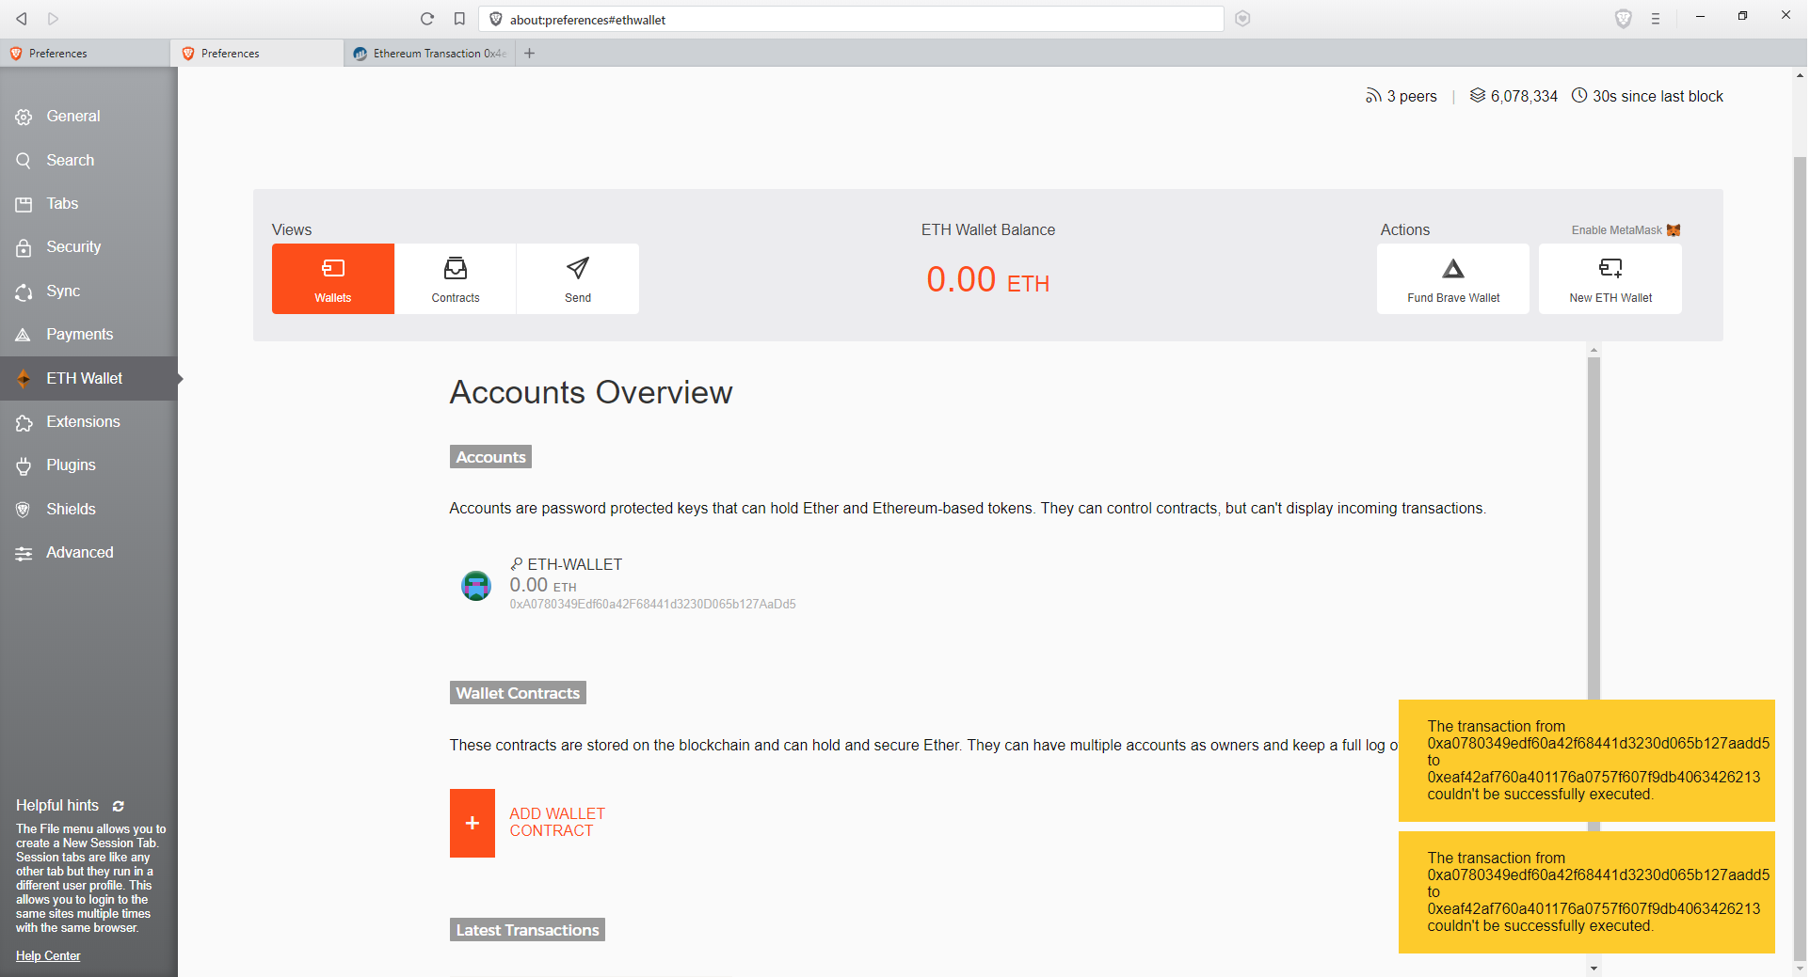
Task: Click the ETH Wallet diamond icon
Action: pos(24,378)
